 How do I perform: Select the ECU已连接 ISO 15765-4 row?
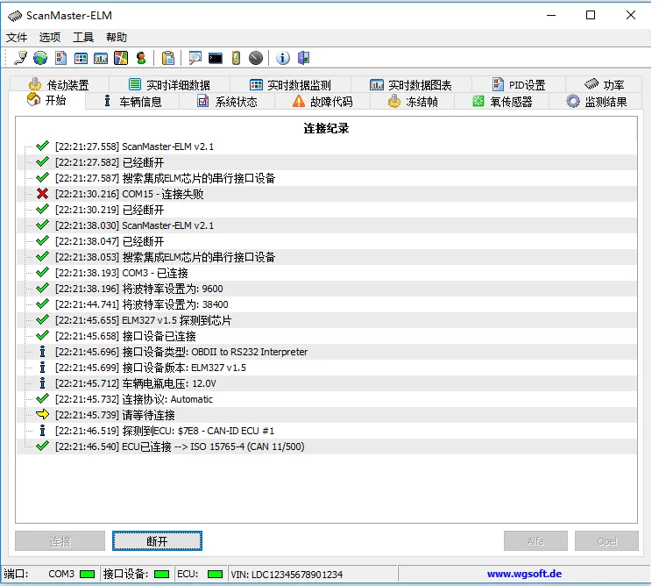pyautogui.click(x=327, y=447)
